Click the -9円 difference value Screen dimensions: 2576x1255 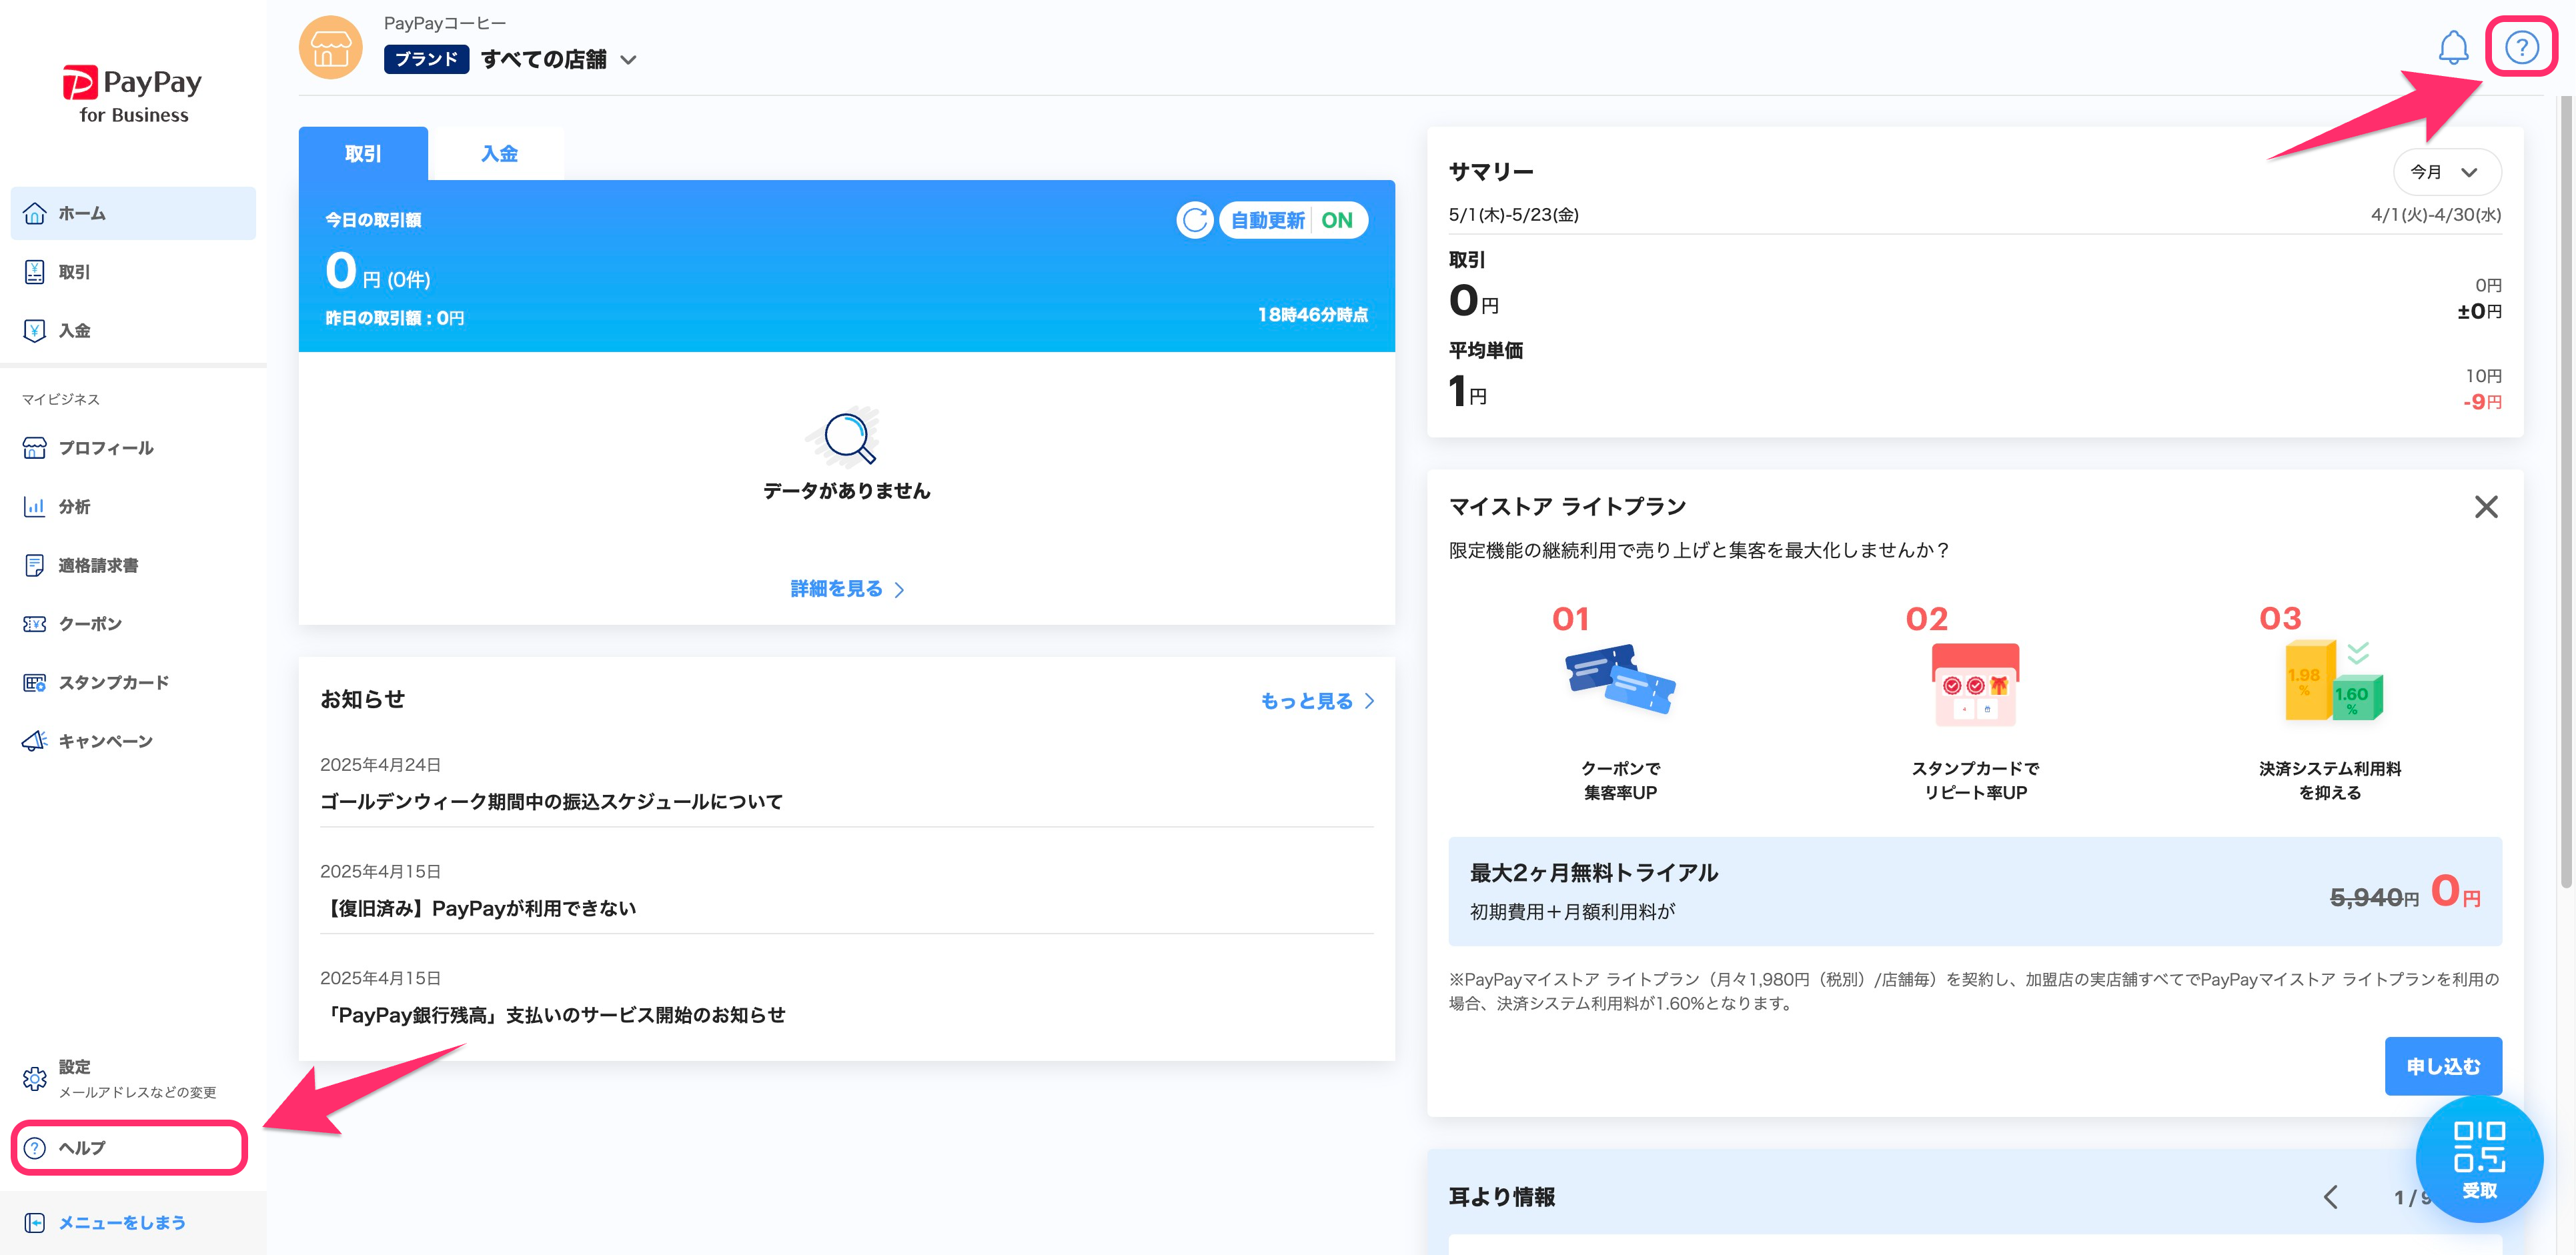pos(2482,402)
